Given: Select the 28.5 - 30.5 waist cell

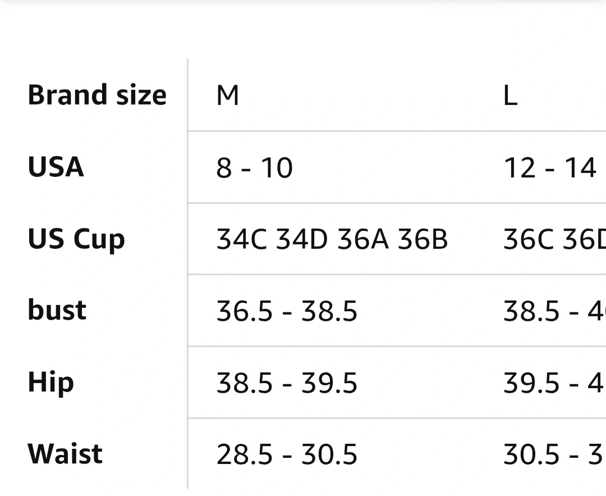Looking at the screenshot, I should click(287, 454).
